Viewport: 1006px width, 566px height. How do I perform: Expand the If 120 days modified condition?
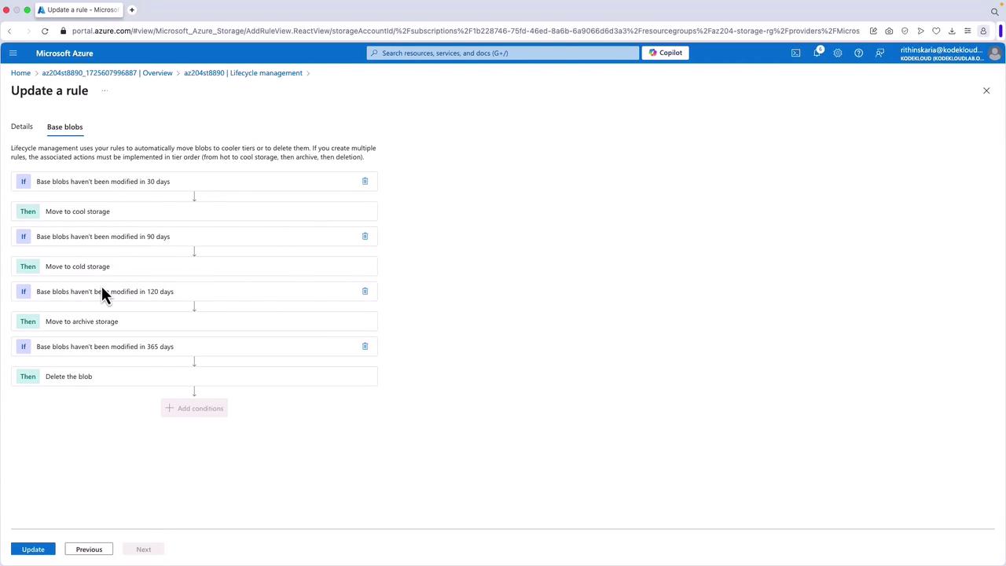(194, 292)
